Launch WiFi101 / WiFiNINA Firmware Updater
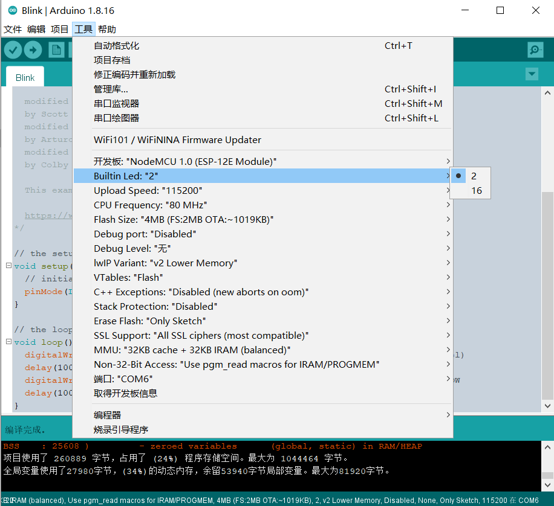Image resolution: width=554 pixels, height=506 pixels. coord(263,139)
